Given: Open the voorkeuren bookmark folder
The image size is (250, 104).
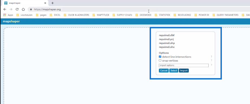Looking at the screenshot, I should (x=24, y=15).
